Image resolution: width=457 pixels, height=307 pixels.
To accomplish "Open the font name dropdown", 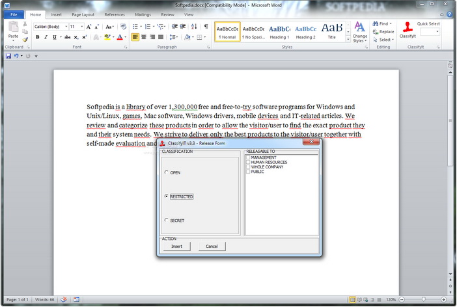I will coord(66,27).
